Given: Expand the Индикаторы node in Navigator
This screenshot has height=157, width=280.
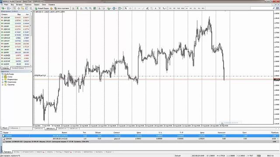Looking at the screenshot, I should coord(3,79).
